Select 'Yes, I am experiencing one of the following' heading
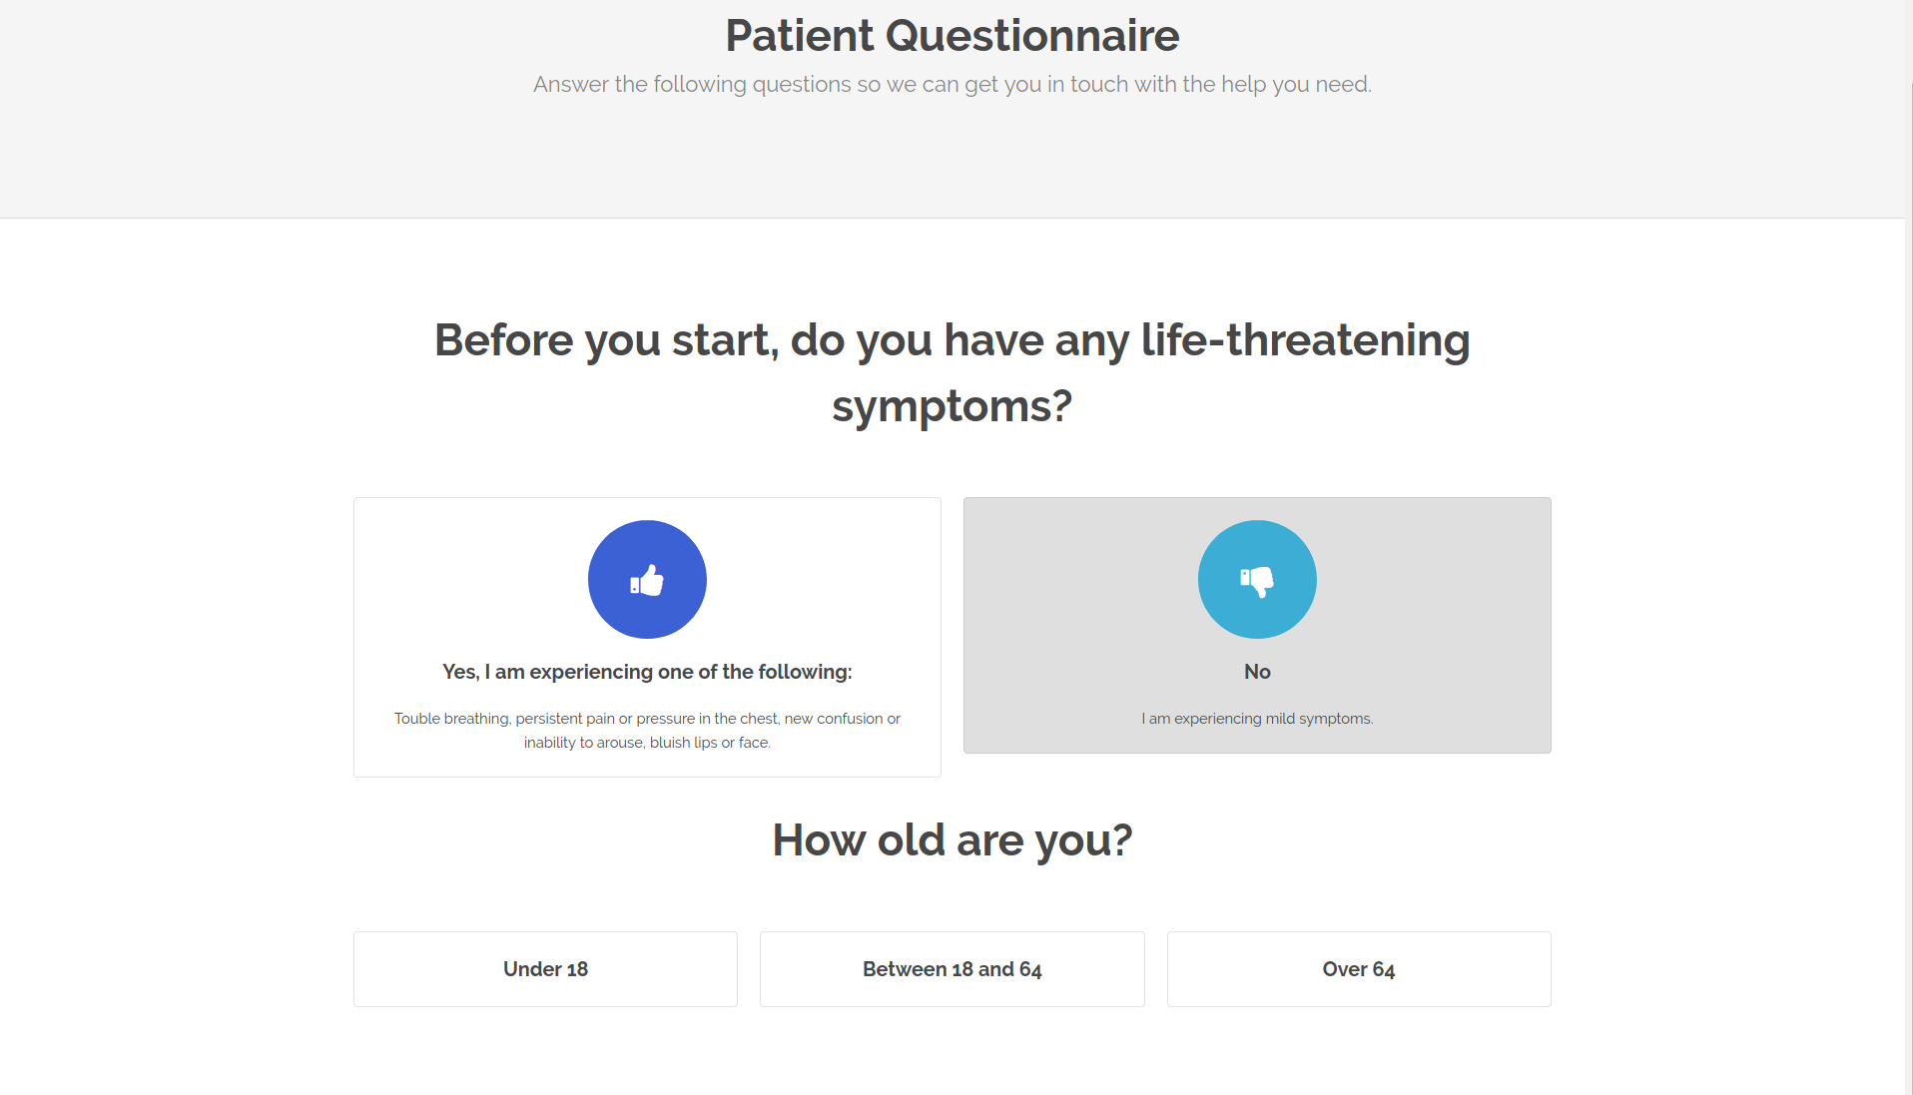Image resolution: width=1913 pixels, height=1095 pixels. click(647, 672)
